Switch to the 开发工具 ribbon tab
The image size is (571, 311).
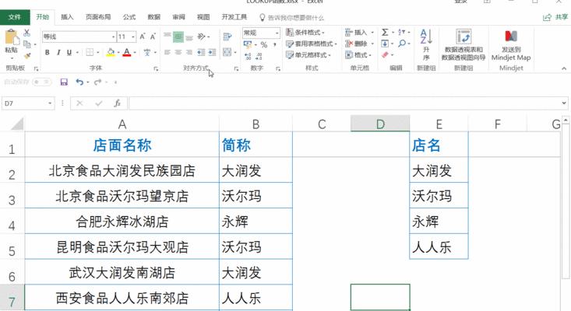[234, 17]
